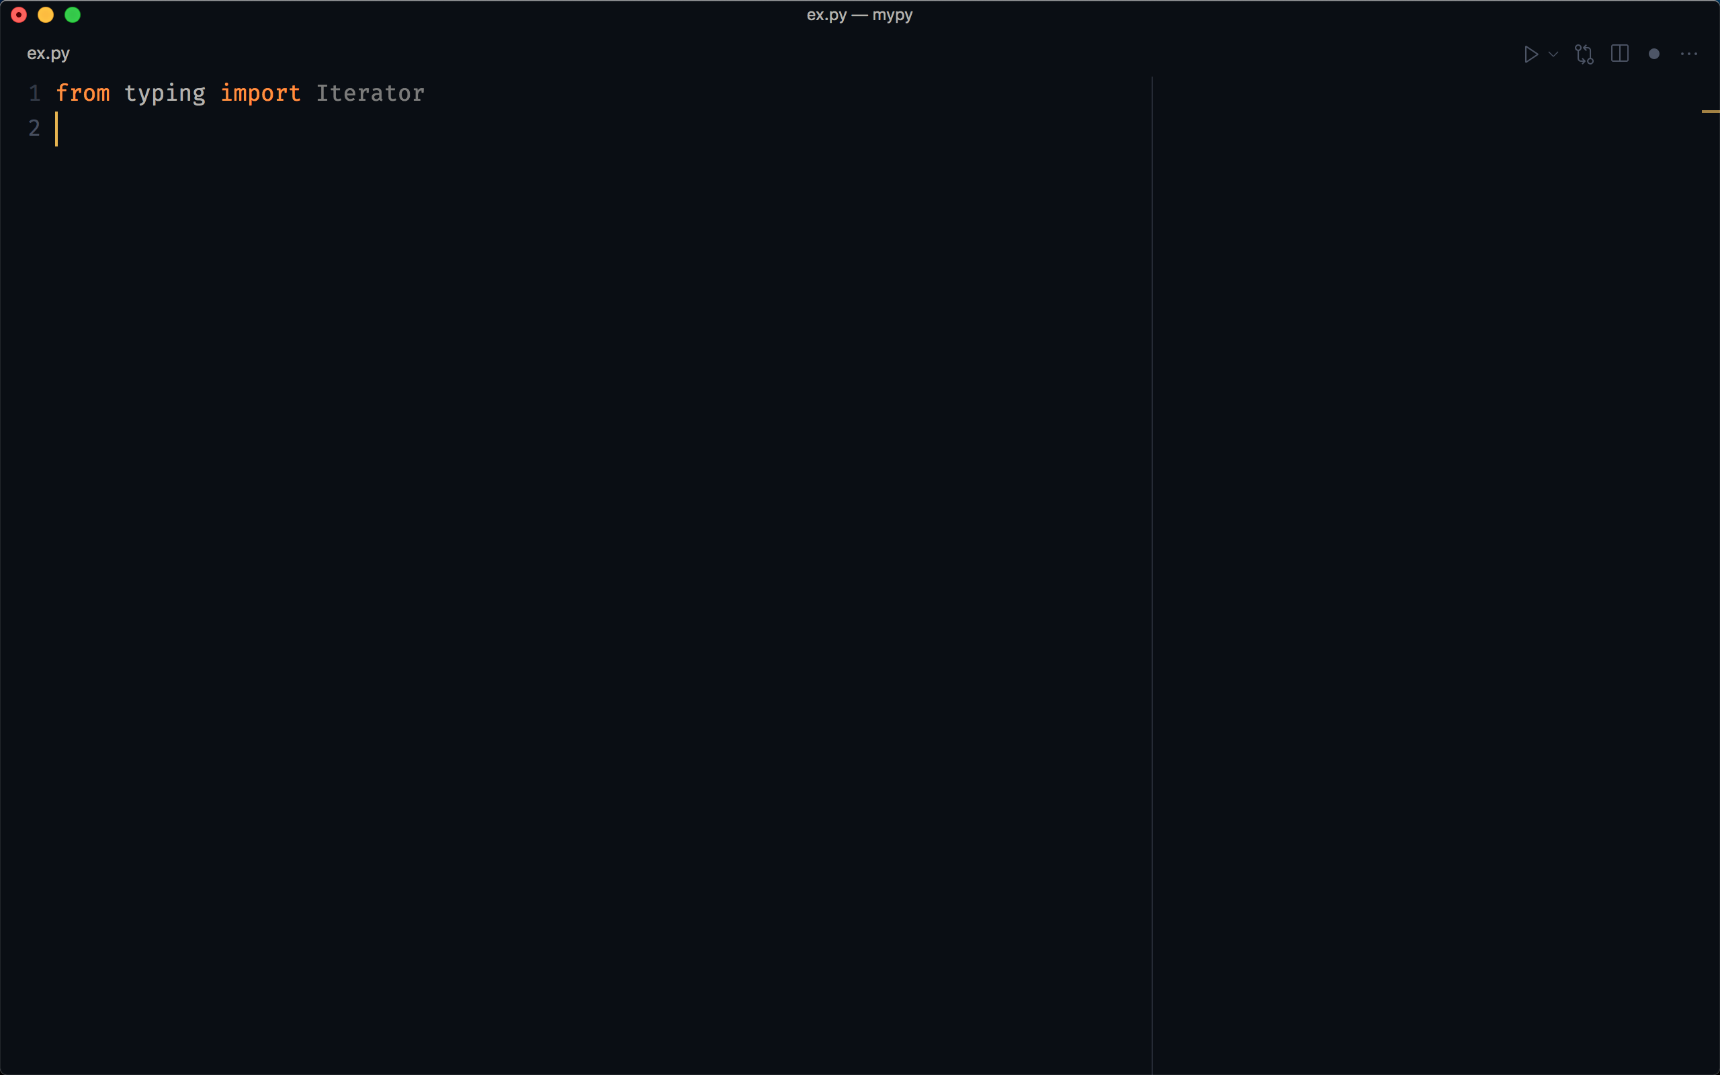Click line number 1 in the gutter
Screen dimensions: 1720x1075
pyautogui.click(x=34, y=93)
